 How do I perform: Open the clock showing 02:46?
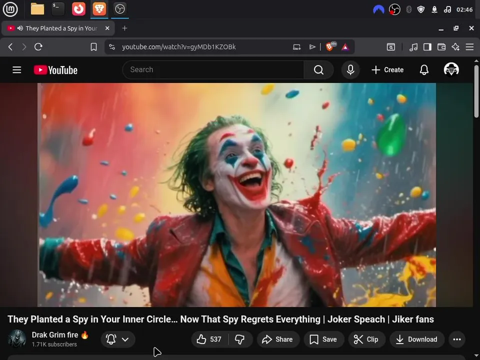pos(464,10)
